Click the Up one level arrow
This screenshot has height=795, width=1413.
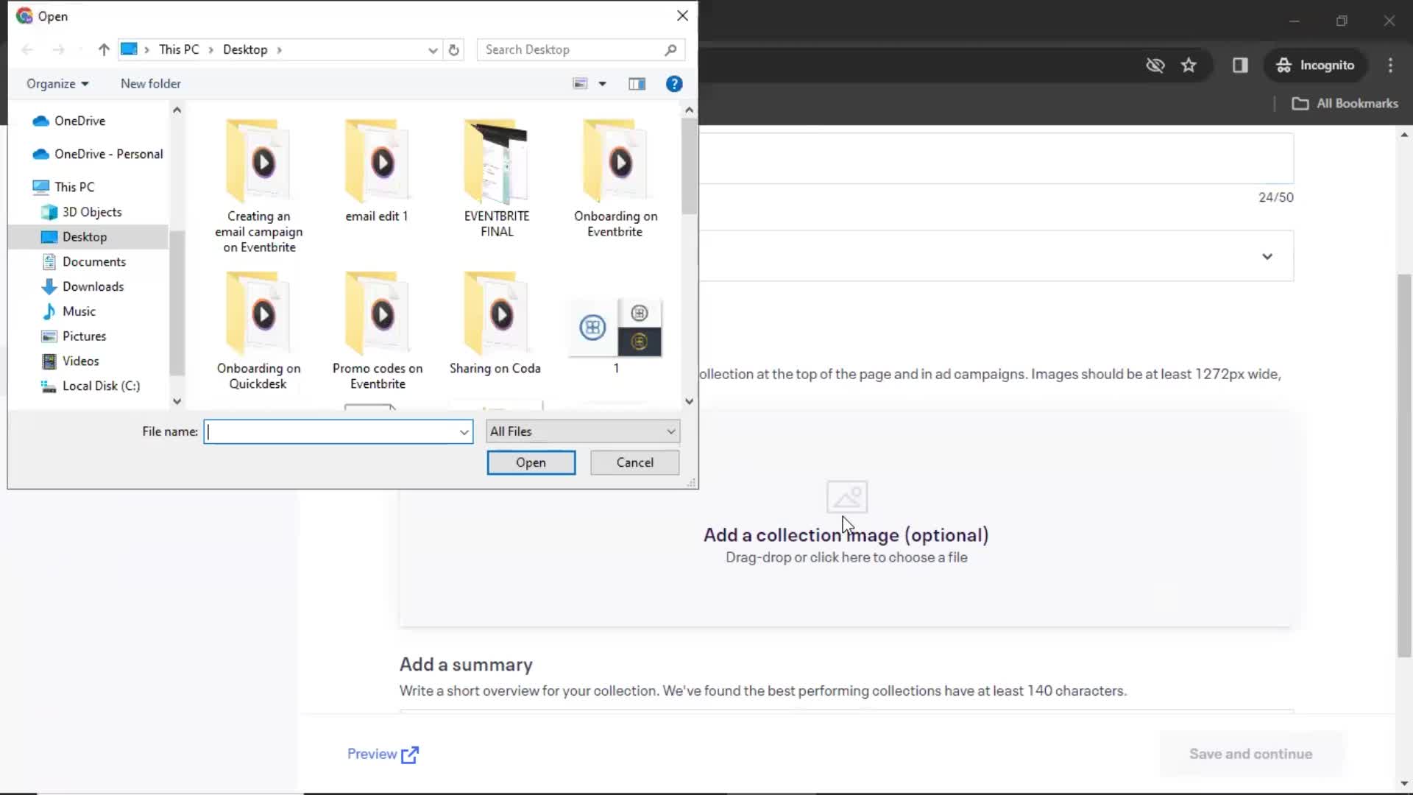tap(104, 49)
